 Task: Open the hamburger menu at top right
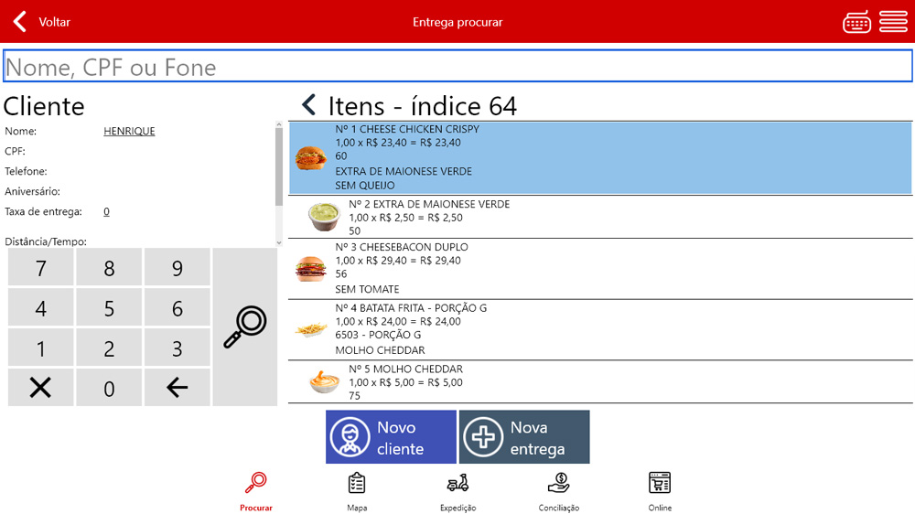coord(893,22)
